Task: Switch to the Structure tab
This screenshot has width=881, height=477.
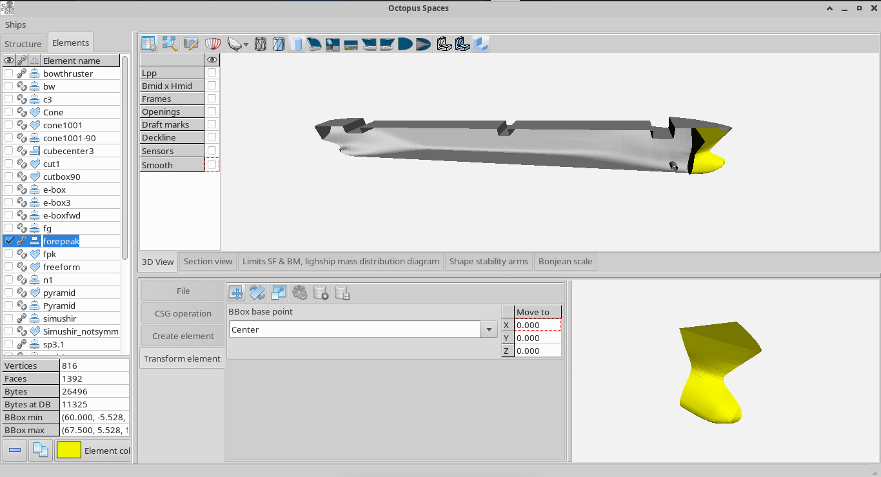Action: point(23,44)
